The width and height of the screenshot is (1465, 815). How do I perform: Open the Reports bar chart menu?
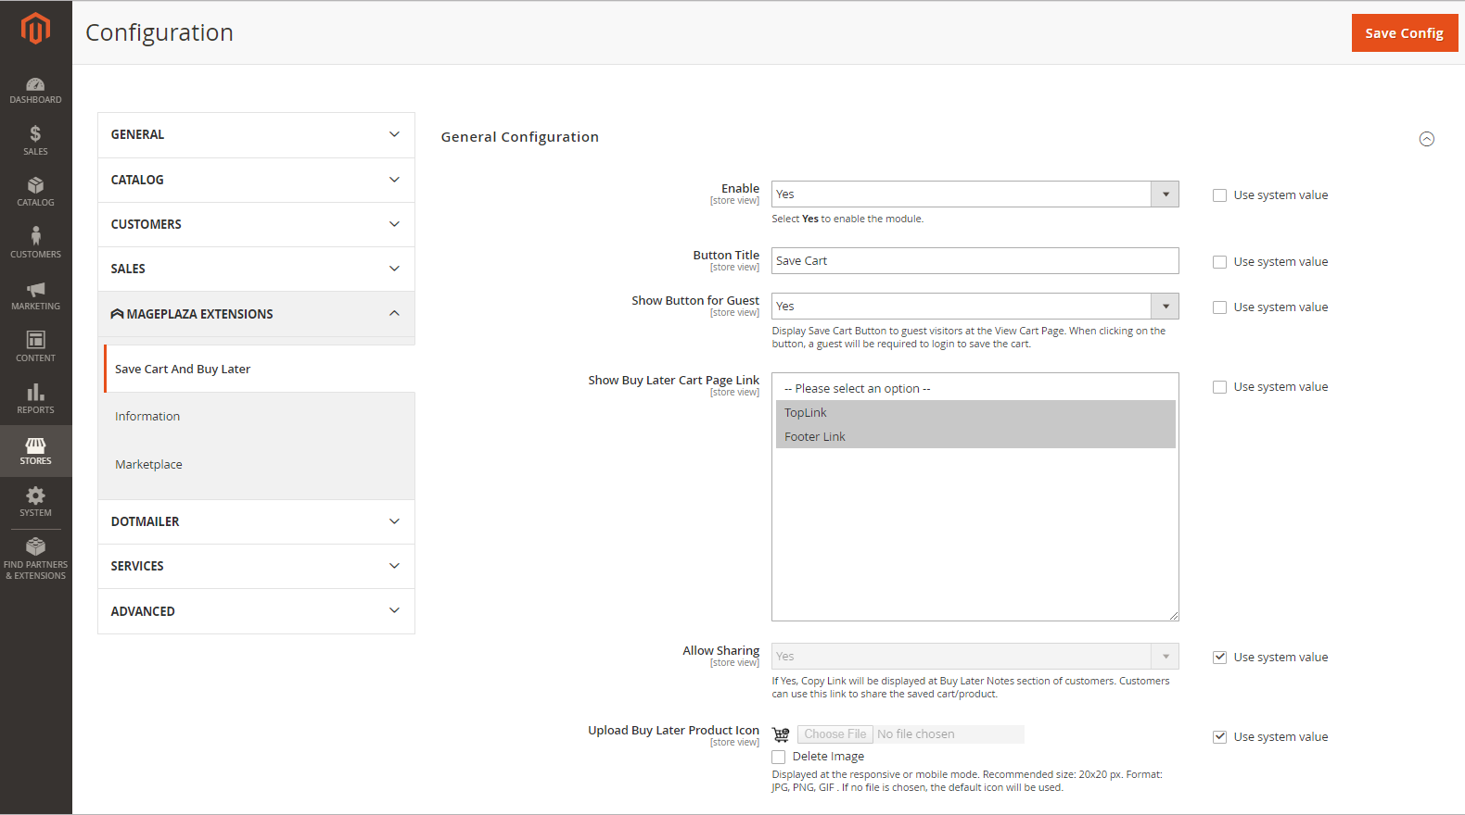[x=35, y=398]
